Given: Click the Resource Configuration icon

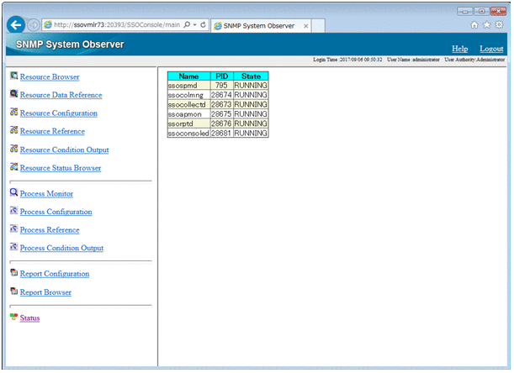Looking at the screenshot, I should [13, 113].
